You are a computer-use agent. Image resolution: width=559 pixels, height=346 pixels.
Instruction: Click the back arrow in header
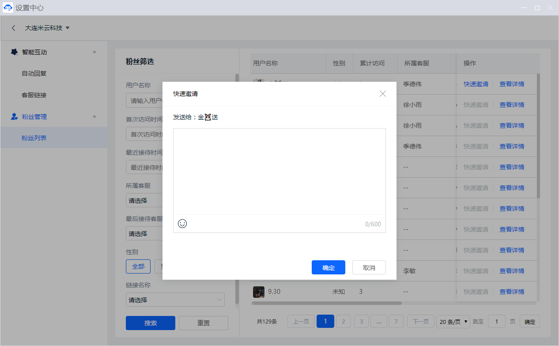pyautogui.click(x=14, y=28)
